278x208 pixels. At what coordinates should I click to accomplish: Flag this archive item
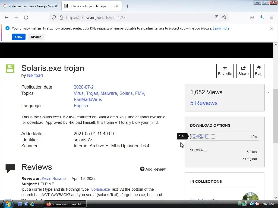259,71
